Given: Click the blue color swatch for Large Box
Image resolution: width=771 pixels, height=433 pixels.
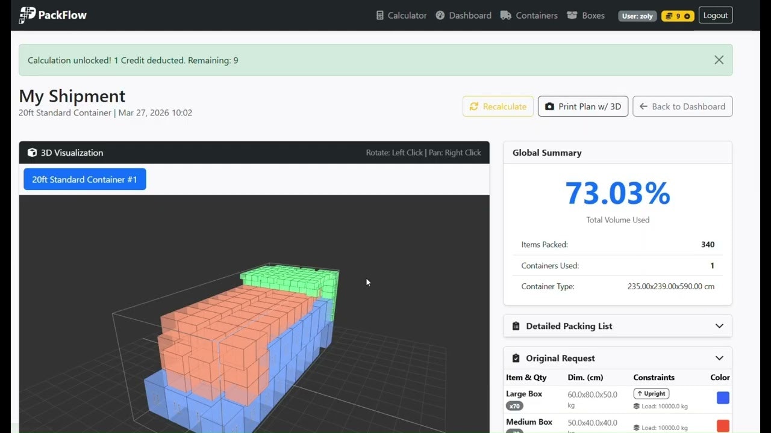Looking at the screenshot, I should click(723, 398).
